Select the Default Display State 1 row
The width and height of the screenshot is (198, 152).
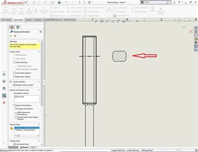(x=27, y=130)
